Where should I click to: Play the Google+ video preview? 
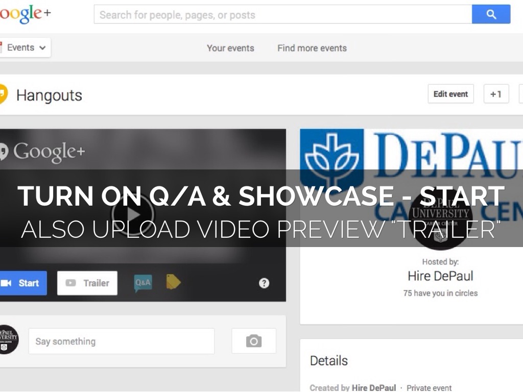tap(133, 213)
